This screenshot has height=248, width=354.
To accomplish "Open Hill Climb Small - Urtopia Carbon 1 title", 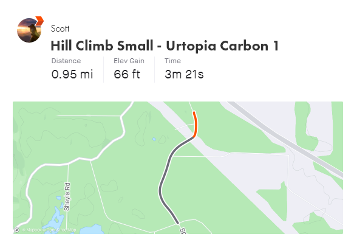I will pos(165,46).
